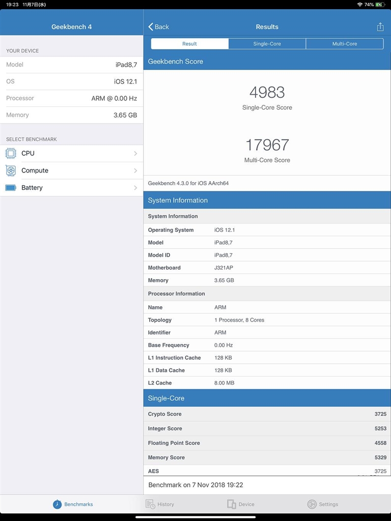Go back using the Back chevron

pyautogui.click(x=159, y=27)
